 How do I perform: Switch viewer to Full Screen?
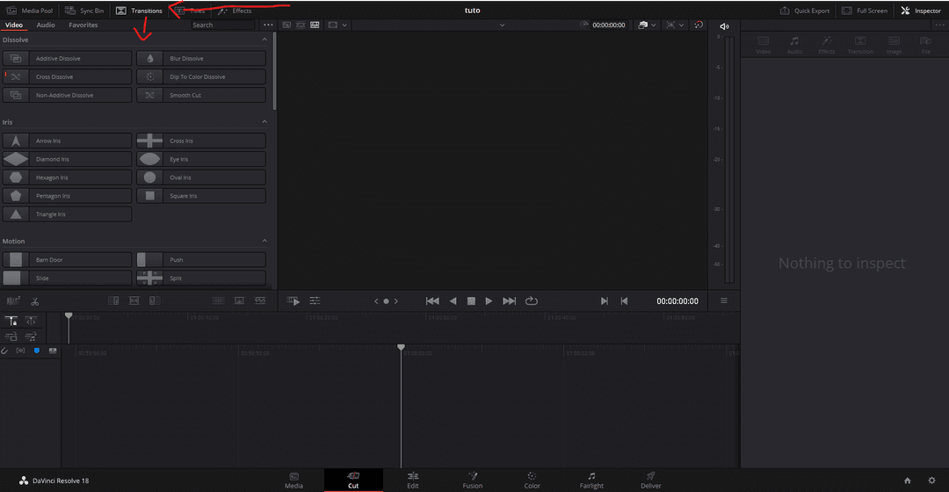(x=865, y=11)
